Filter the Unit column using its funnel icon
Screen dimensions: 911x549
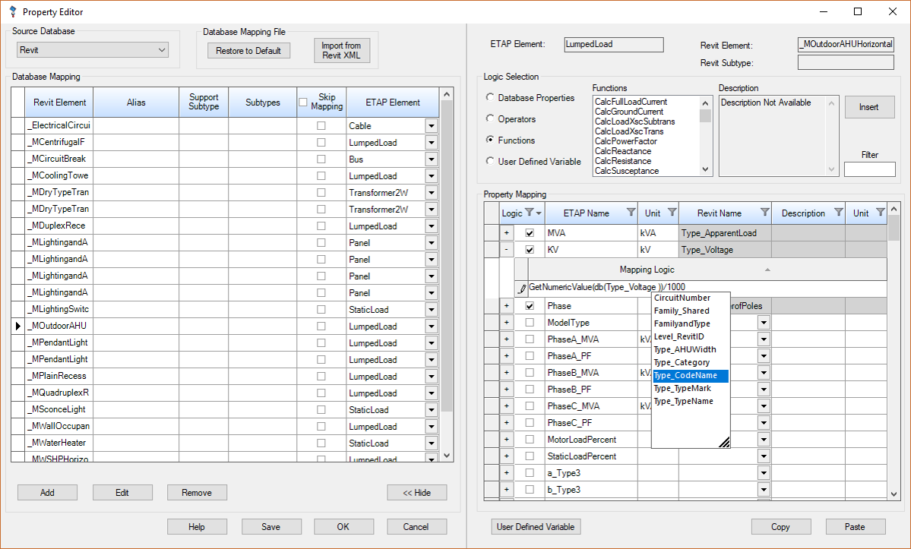coord(672,213)
